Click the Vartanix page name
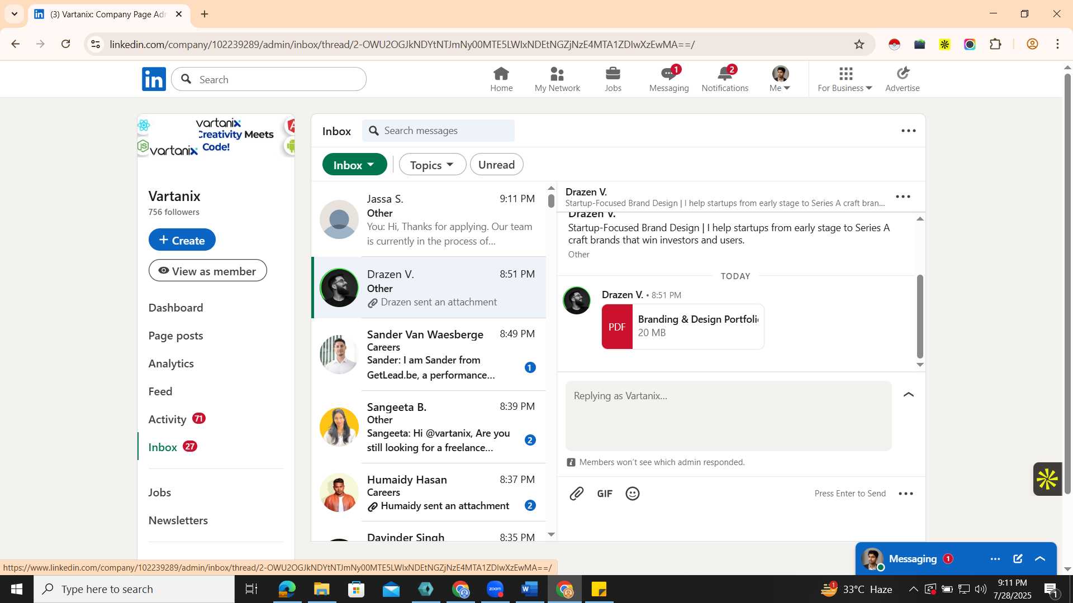1073x603 pixels. tap(174, 196)
